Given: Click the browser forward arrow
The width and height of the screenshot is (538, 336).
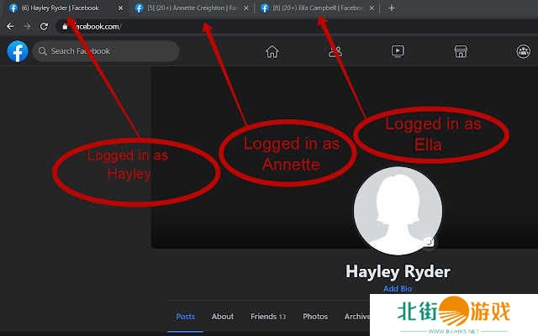Looking at the screenshot, I should [27, 26].
